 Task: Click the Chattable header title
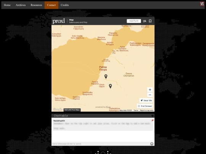(61, 116)
